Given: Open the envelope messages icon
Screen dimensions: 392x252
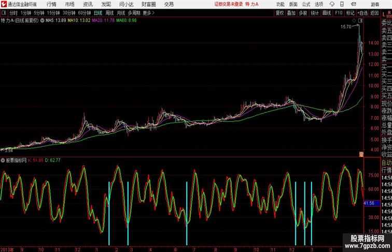Looking at the screenshot, I should [x=354, y=4].
